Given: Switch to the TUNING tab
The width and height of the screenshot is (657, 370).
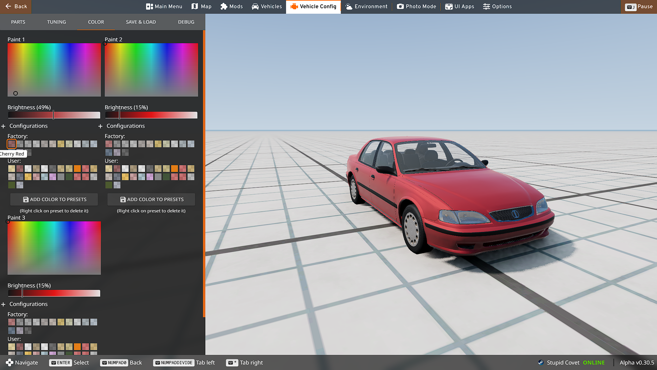Looking at the screenshot, I should point(56,22).
